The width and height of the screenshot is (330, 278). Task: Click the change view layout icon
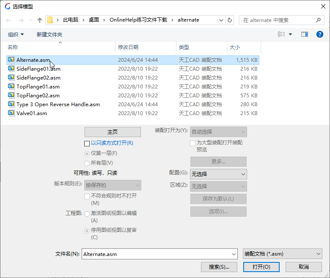(281, 34)
